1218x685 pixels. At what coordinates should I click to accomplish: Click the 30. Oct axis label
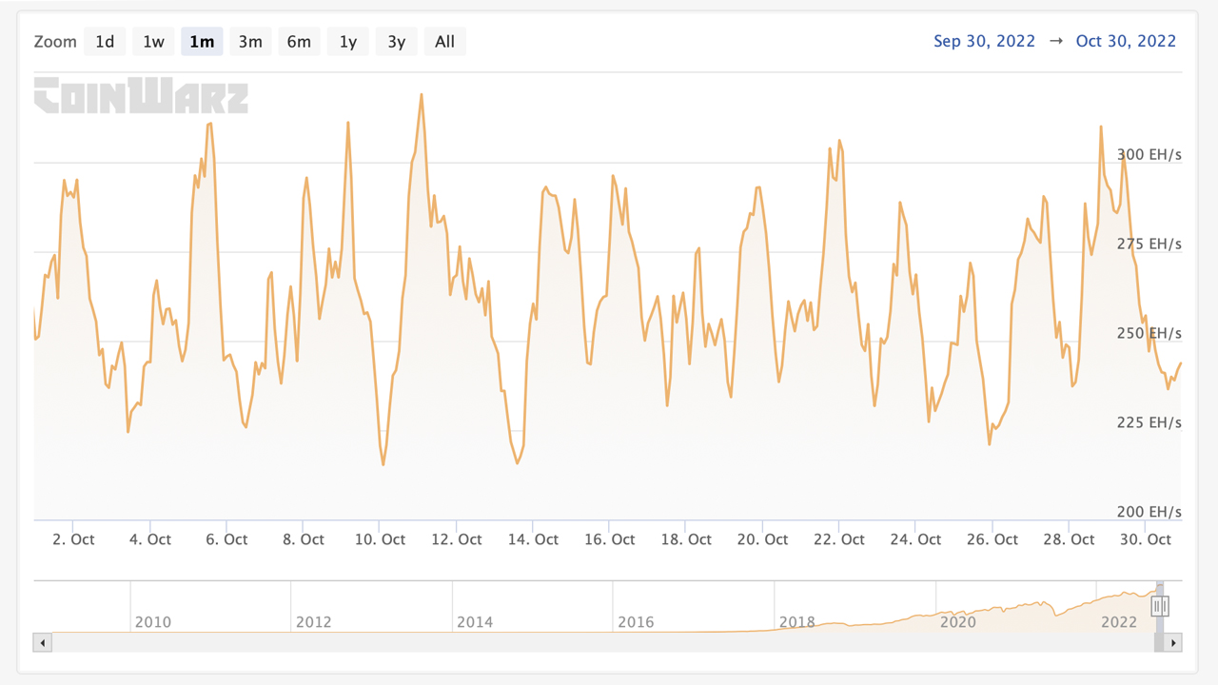click(x=1146, y=539)
